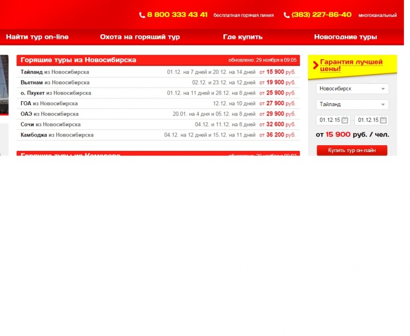
Task: Open Сочи из Новосибирска tour row
Action: point(158,124)
